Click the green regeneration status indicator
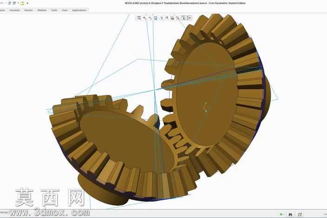327x218 pixels. click(x=281, y=214)
